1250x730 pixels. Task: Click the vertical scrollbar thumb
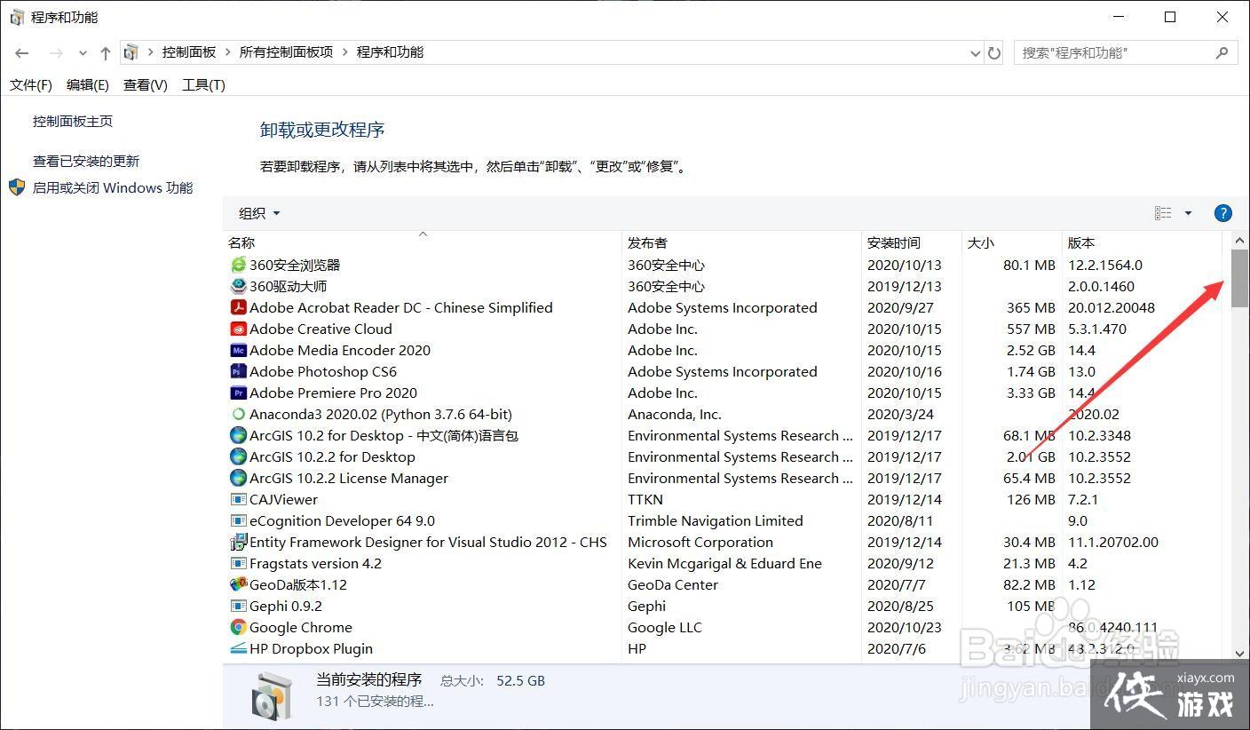[x=1239, y=279]
